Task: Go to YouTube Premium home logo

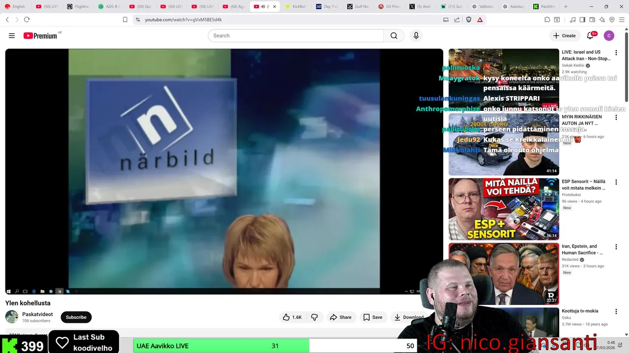Action: coord(40,36)
